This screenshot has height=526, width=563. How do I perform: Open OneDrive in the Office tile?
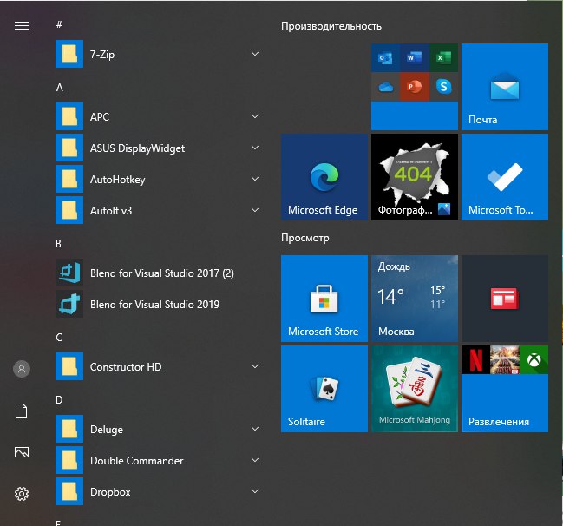[385, 87]
